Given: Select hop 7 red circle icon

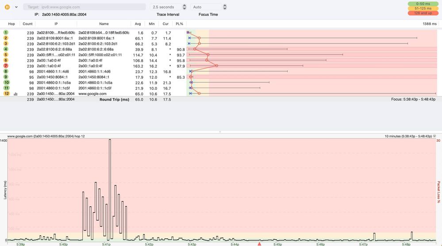Looking at the screenshot, I should (6, 65).
